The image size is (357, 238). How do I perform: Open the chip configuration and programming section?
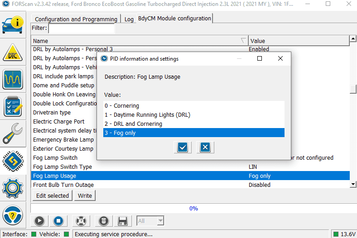(x=13, y=161)
